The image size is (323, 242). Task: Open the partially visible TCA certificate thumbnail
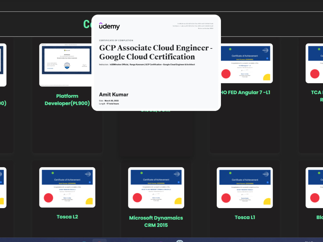coord(314,63)
